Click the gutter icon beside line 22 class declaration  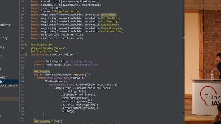26,55
